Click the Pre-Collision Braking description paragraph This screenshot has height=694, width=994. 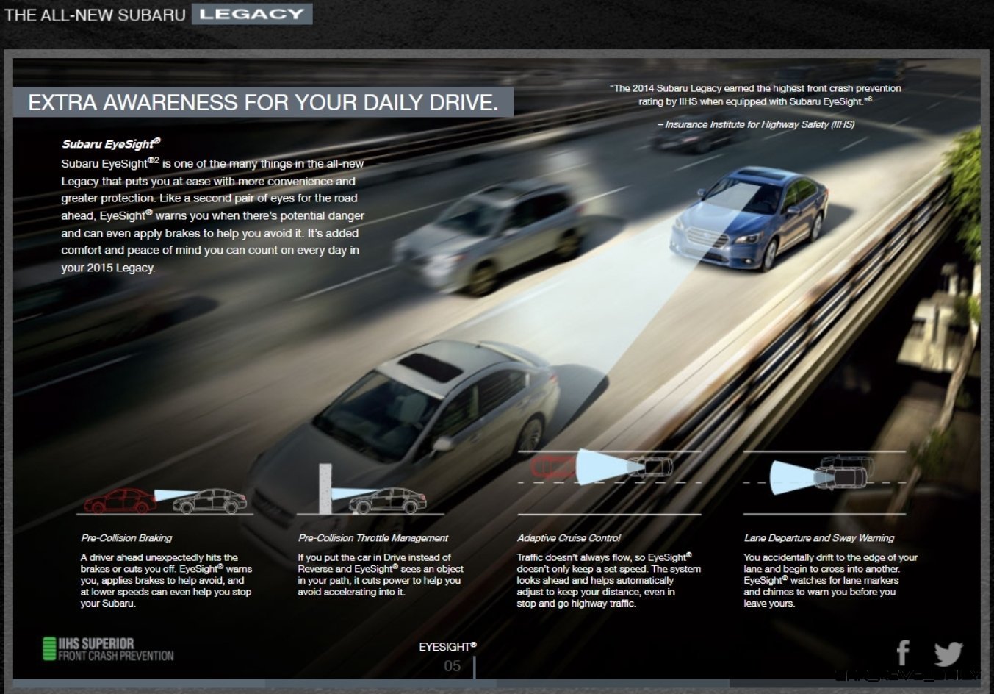pyautogui.click(x=166, y=580)
